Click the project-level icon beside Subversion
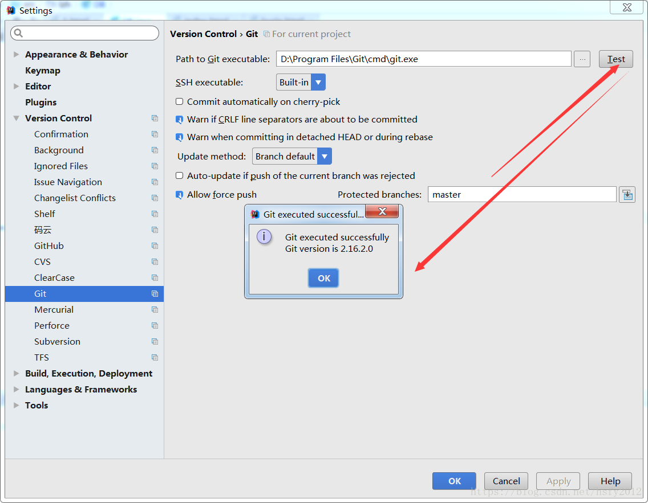Viewport: 648px width, 503px height. pos(155,342)
